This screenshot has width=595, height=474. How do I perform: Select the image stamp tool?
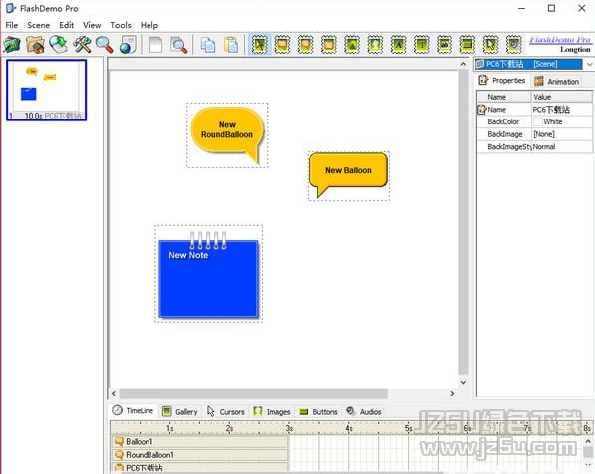pyautogui.click(x=352, y=44)
